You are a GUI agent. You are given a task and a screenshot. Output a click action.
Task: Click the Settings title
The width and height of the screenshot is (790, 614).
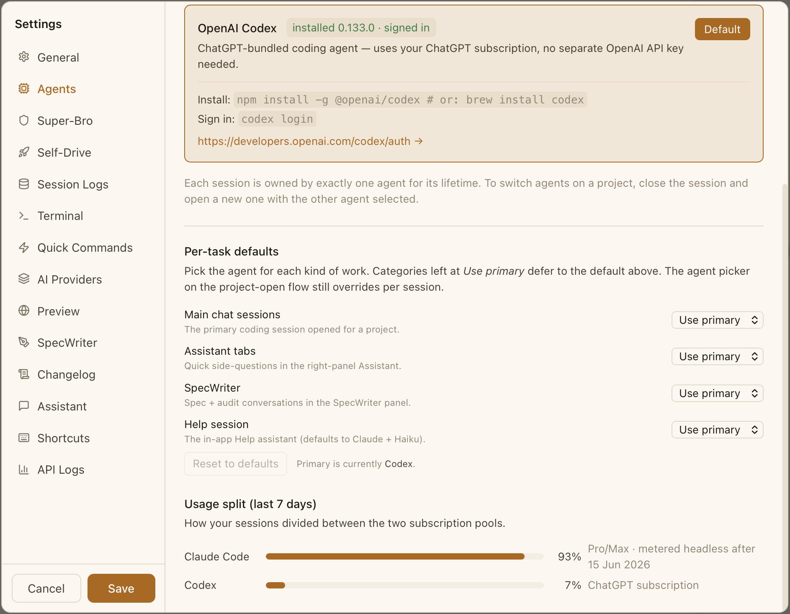coord(38,24)
